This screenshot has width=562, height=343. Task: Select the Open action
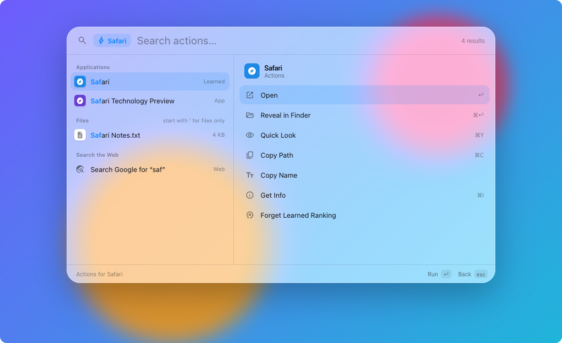364,95
